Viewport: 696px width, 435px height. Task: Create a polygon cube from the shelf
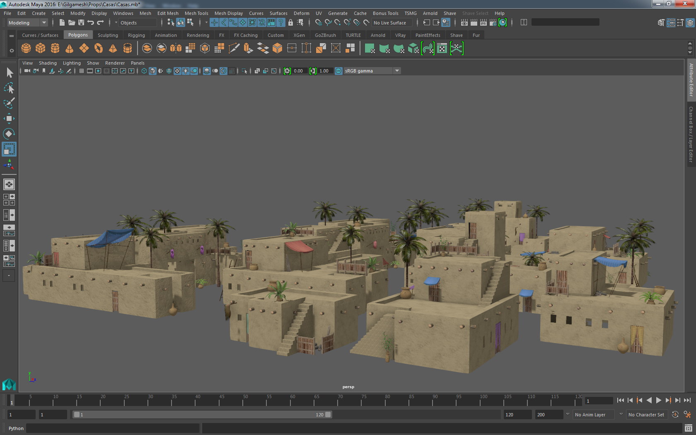41,48
